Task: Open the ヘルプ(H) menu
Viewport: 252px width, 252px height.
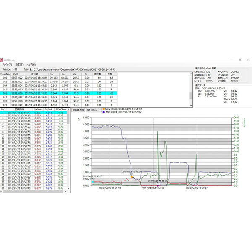Action: click(x=31, y=65)
